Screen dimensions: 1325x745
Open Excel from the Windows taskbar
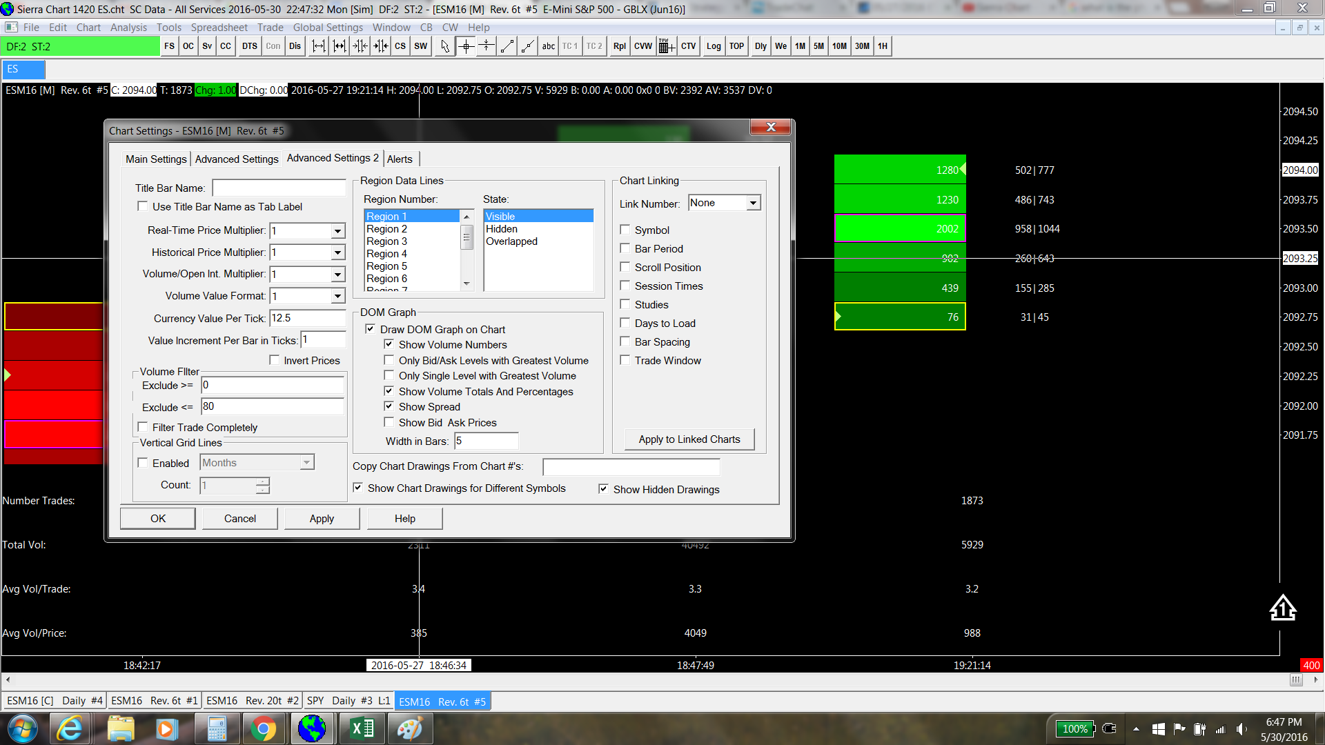pyautogui.click(x=362, y=728)
